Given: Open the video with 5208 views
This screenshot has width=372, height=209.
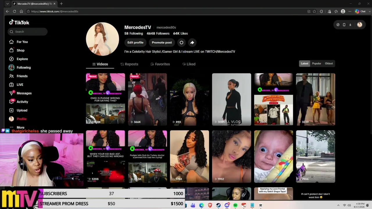Looking at the screenshot, I should pos(105,156).
